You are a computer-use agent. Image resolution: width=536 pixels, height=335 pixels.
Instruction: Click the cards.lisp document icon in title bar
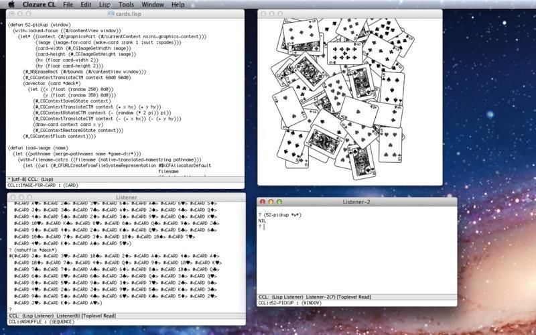click(x=111, y=13)
